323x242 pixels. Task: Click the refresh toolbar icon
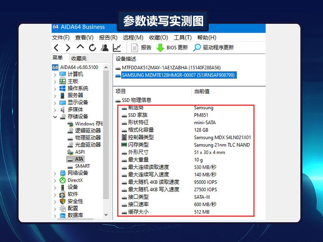(92, 48)
